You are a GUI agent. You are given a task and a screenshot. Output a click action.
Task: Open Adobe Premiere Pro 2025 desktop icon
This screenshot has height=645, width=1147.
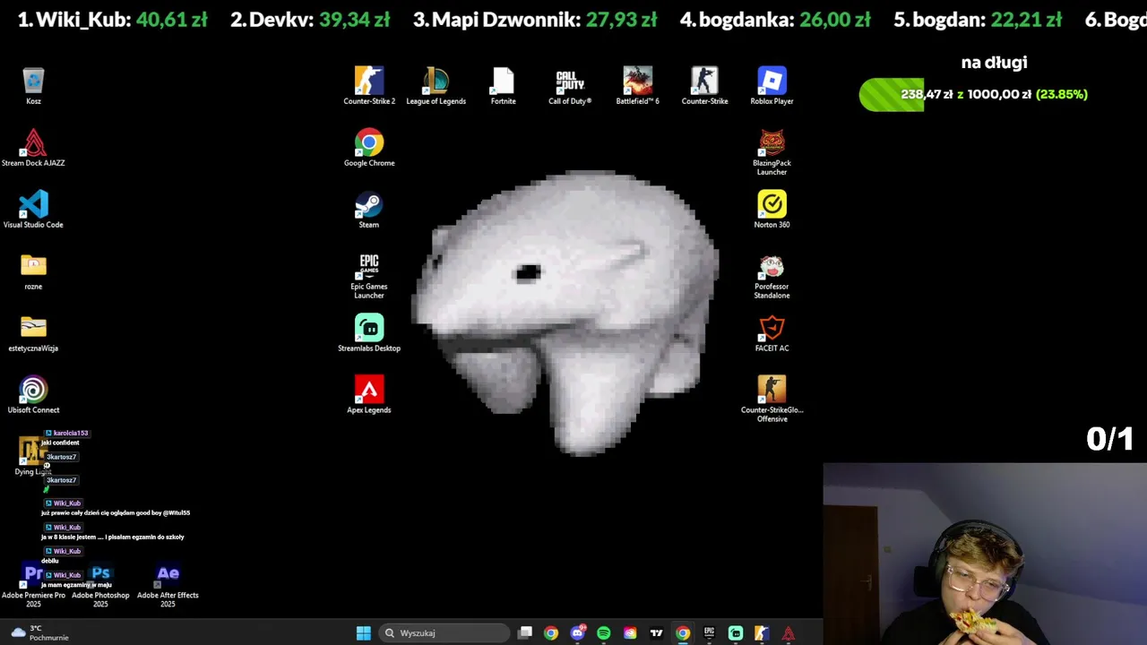click(33, 586)
